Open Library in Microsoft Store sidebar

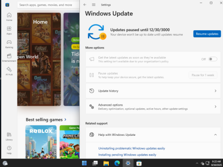tap(9, 136)
